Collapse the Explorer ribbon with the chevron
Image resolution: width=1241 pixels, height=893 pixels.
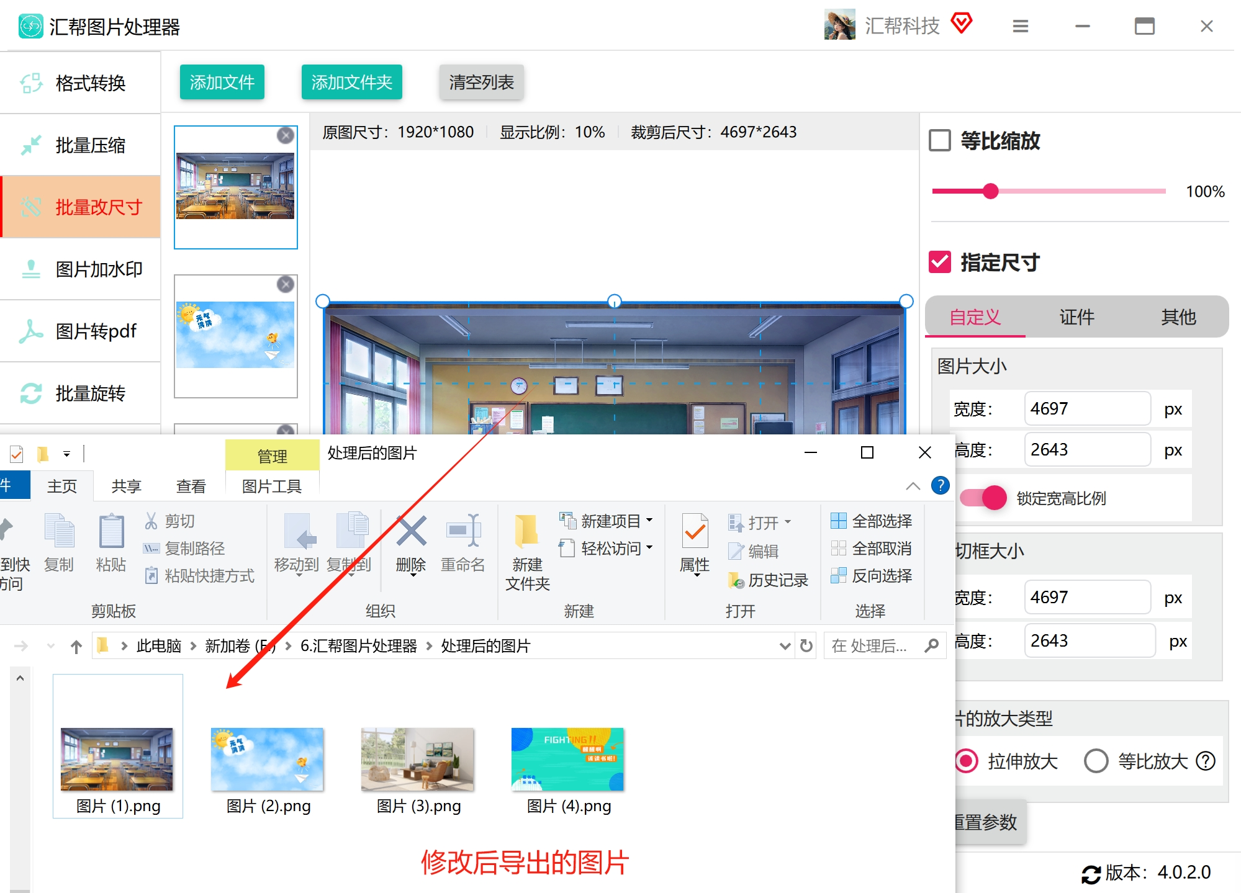(913, 486)
